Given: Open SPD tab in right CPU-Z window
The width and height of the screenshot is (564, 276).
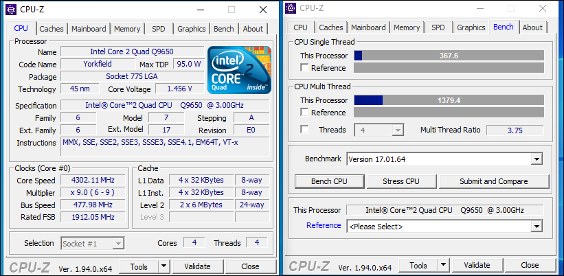Looking at the screenshot, I should coord(438,27).
